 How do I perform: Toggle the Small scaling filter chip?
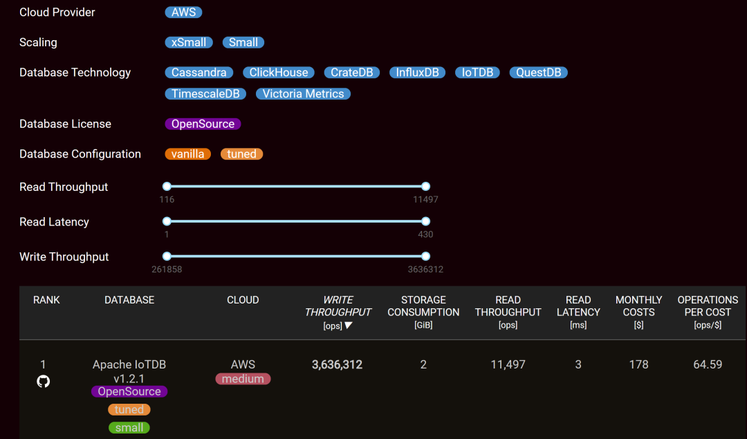point(243,42)
